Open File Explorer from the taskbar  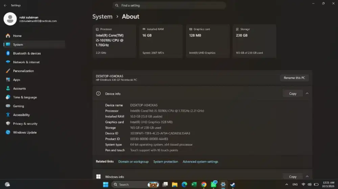[175, 185]
